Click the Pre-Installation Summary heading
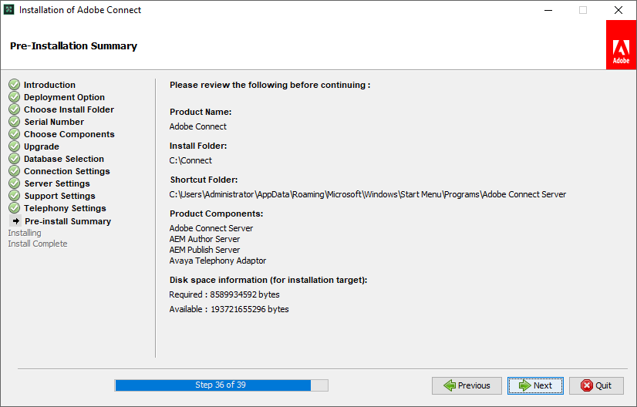The height and width of the screenshot is (407, 637). 73,46
